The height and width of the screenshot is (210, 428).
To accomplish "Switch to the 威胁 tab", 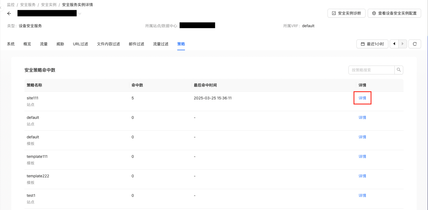I will click(60, 44).
